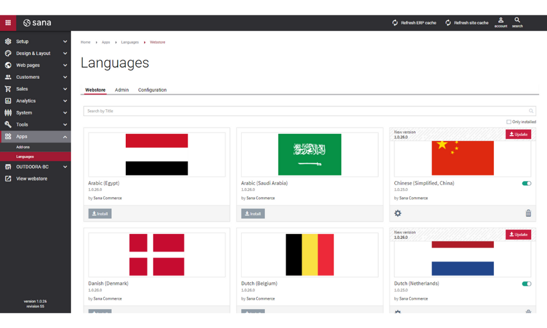Expand the Tools chevron
547x328 pixels.
(65, 125)
